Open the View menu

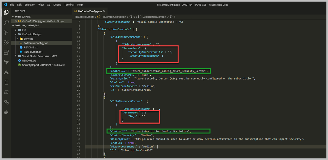pos(41,5)
